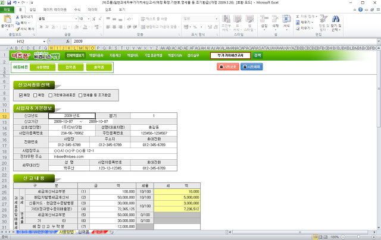Open Sort and Filter (정렬 및 필터)
This screenshot has height=240, width=381.
[324, 23]
